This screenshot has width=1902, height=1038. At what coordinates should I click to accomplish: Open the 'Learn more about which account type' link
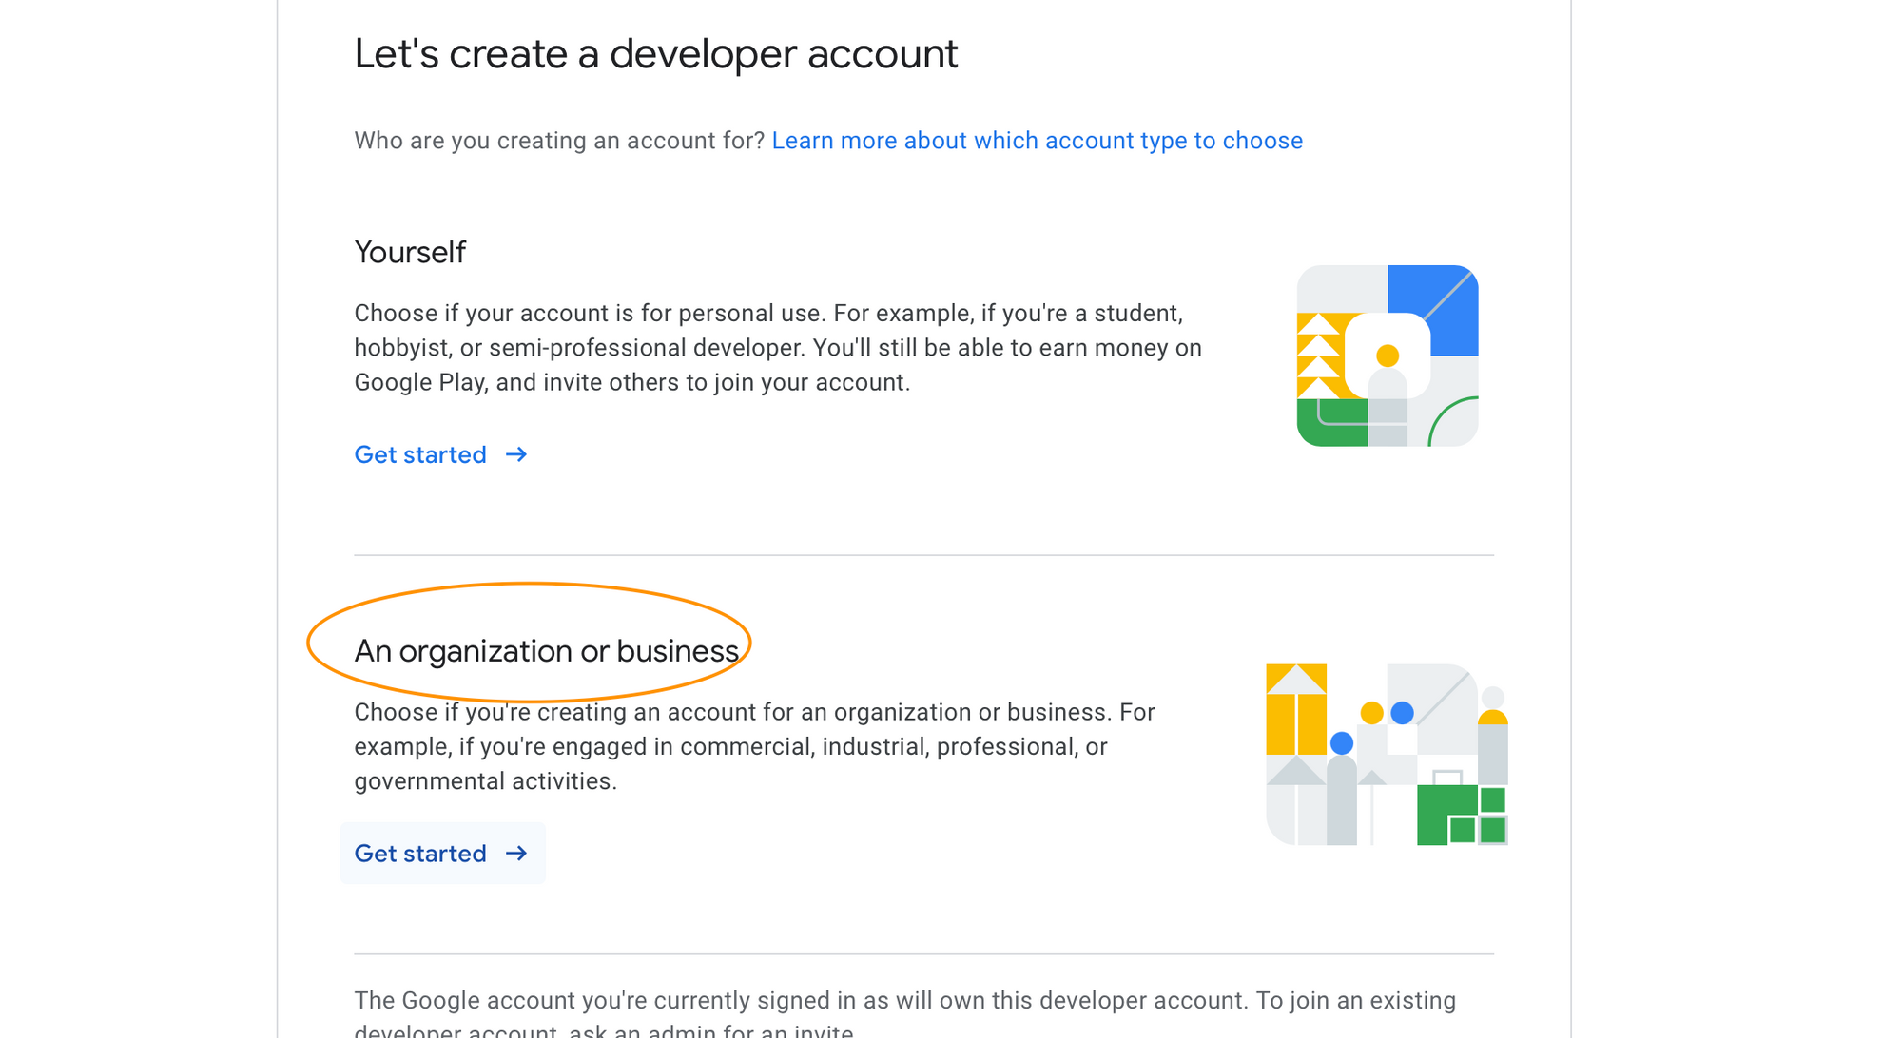[1037, 141]
